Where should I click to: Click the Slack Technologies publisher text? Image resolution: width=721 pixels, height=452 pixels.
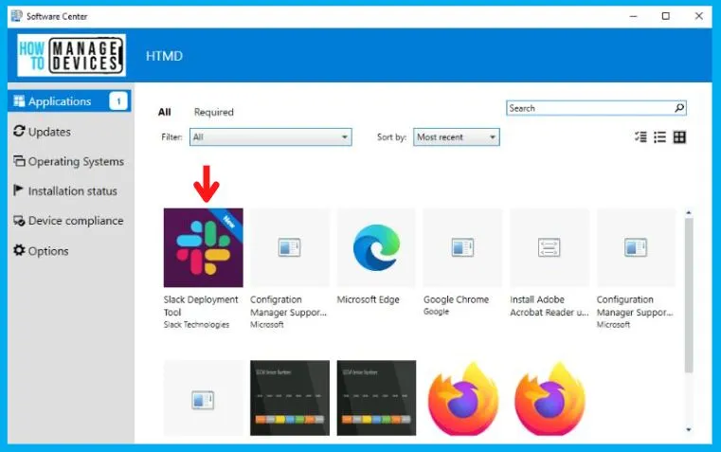(x=196, y=325)
